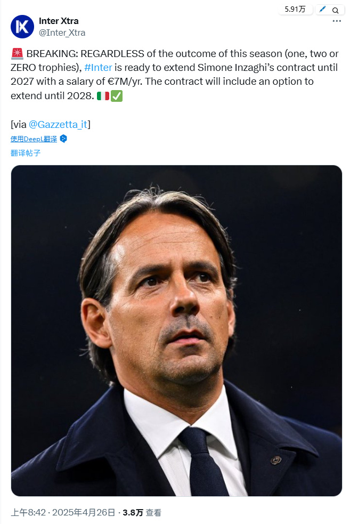The image size is (350, 524).
Task: Click the green checkmark emoji in the post
Action: tap(117, 96)
